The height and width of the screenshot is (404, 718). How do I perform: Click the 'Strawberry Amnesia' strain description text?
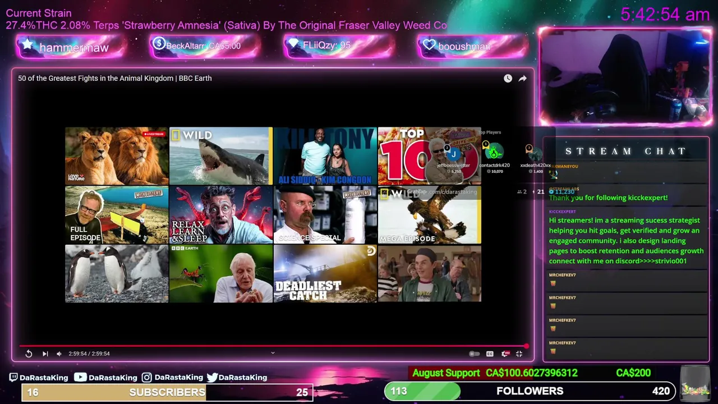coord(226,25)
